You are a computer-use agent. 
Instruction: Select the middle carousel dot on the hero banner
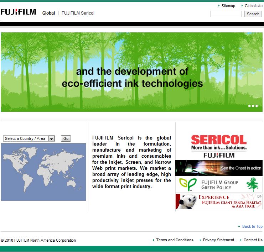click(x=253, y=106)
